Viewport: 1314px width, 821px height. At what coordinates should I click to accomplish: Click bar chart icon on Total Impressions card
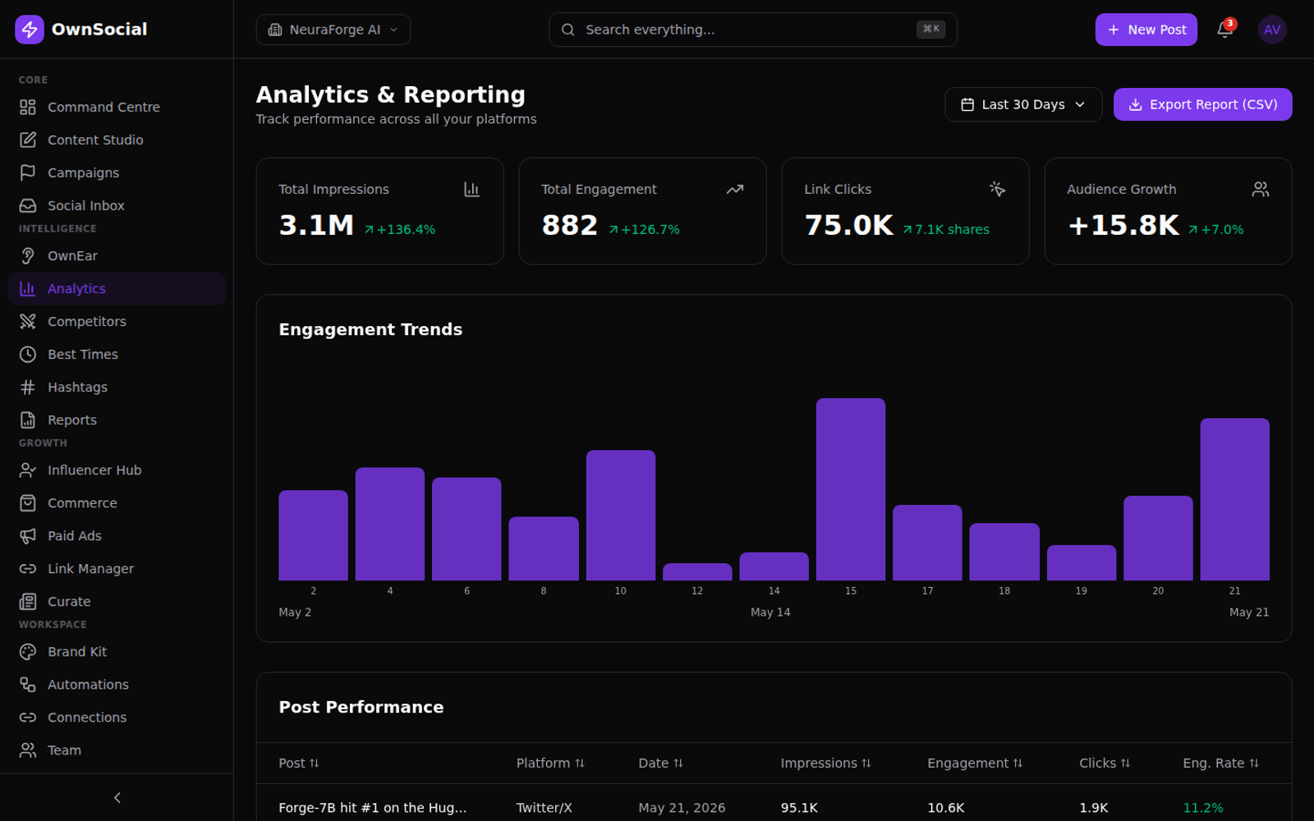coord(471,190)
